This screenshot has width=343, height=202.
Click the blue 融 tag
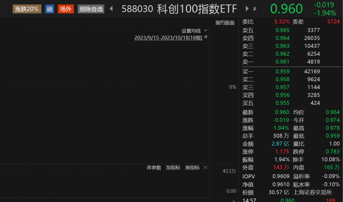pos(50,9)
